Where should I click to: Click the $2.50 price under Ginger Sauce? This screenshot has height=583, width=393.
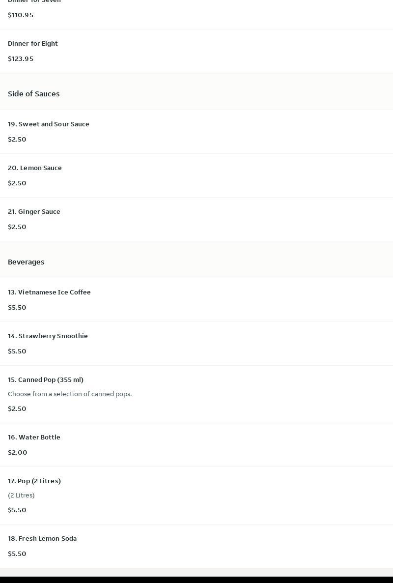[17, 227]
